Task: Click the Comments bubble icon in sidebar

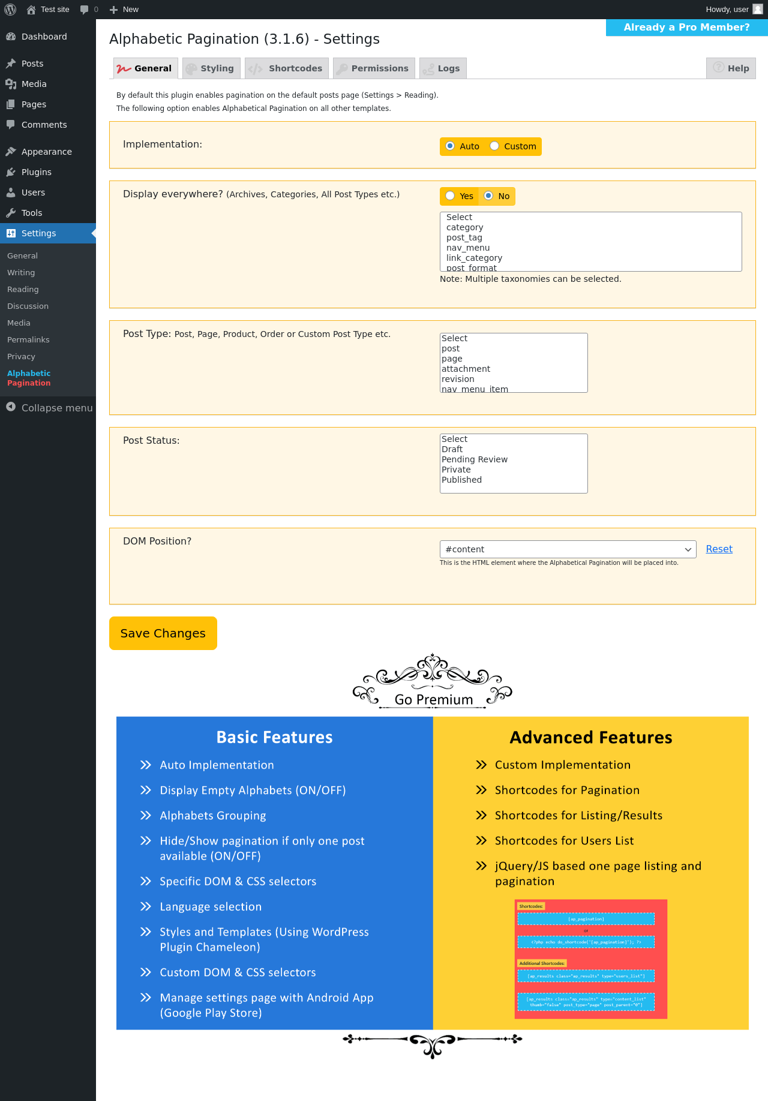Action: click(11, 125)
